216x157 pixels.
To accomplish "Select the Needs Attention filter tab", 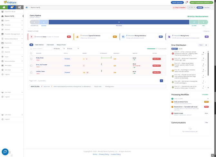I will coord(39,45).
